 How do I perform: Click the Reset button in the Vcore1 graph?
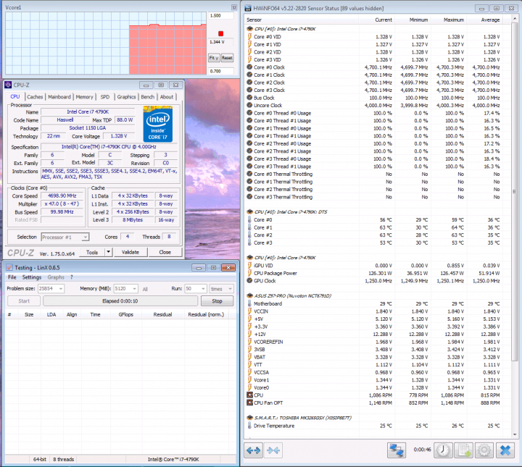tap(227, 57)
